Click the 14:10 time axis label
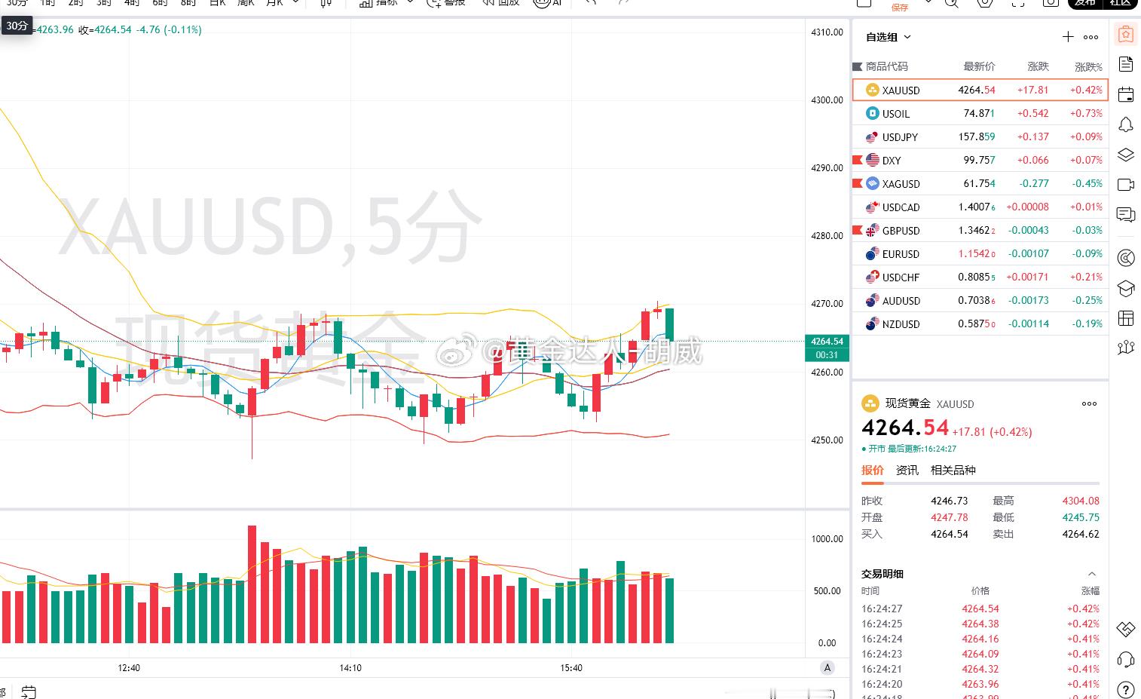The image size is (1141, 699). click(x=350, y=668)
